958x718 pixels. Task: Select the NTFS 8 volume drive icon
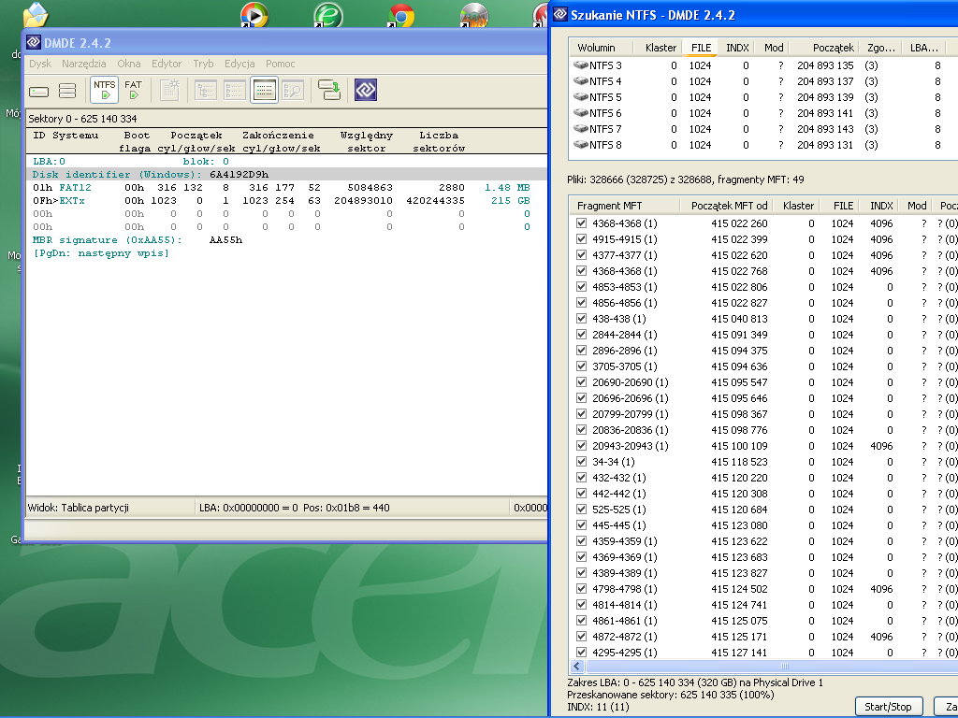[x=580, y=144]
